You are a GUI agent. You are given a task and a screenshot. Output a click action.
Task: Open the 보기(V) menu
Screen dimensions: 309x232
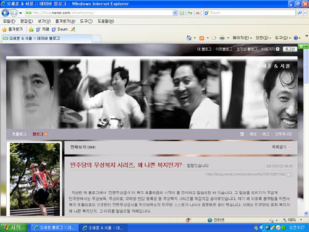coord(44,21)
